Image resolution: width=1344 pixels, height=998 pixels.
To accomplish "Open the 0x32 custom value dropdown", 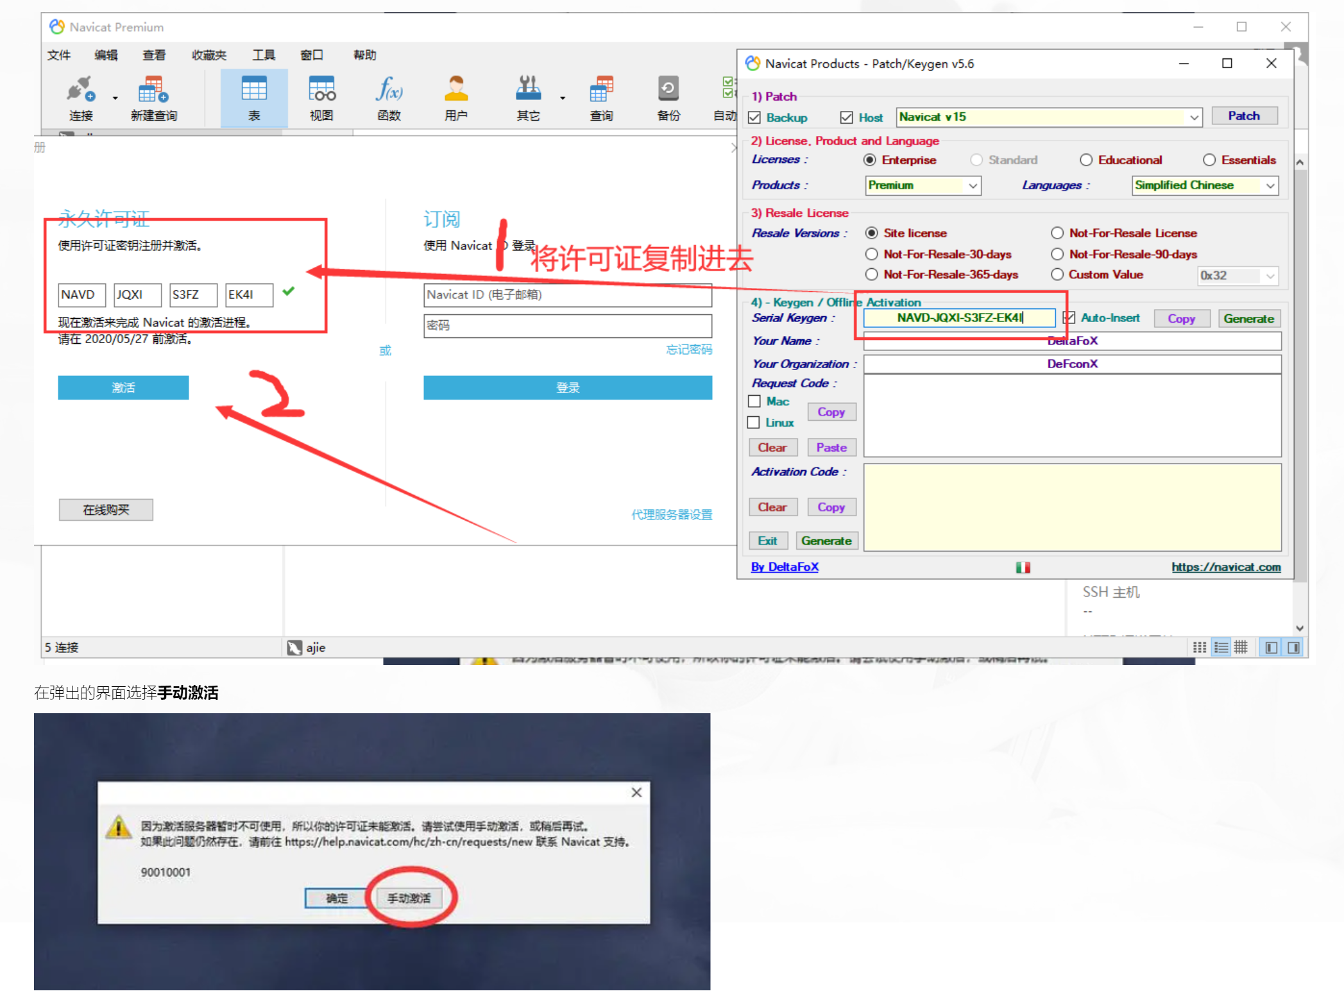I will [x=1270, y=276].
